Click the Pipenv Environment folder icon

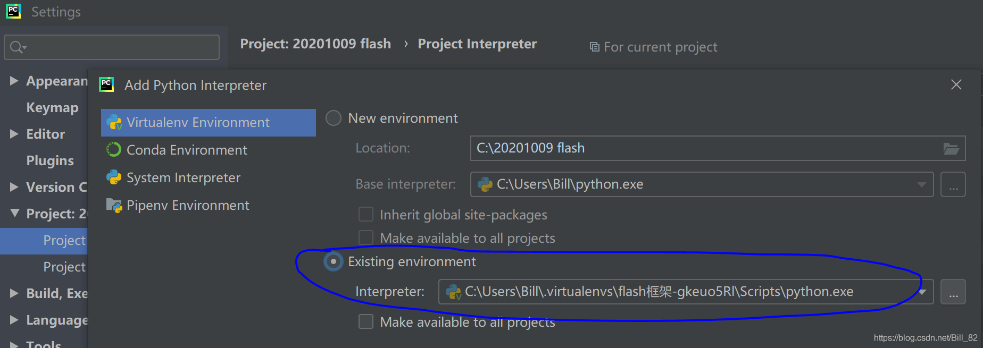pos(114,205)
